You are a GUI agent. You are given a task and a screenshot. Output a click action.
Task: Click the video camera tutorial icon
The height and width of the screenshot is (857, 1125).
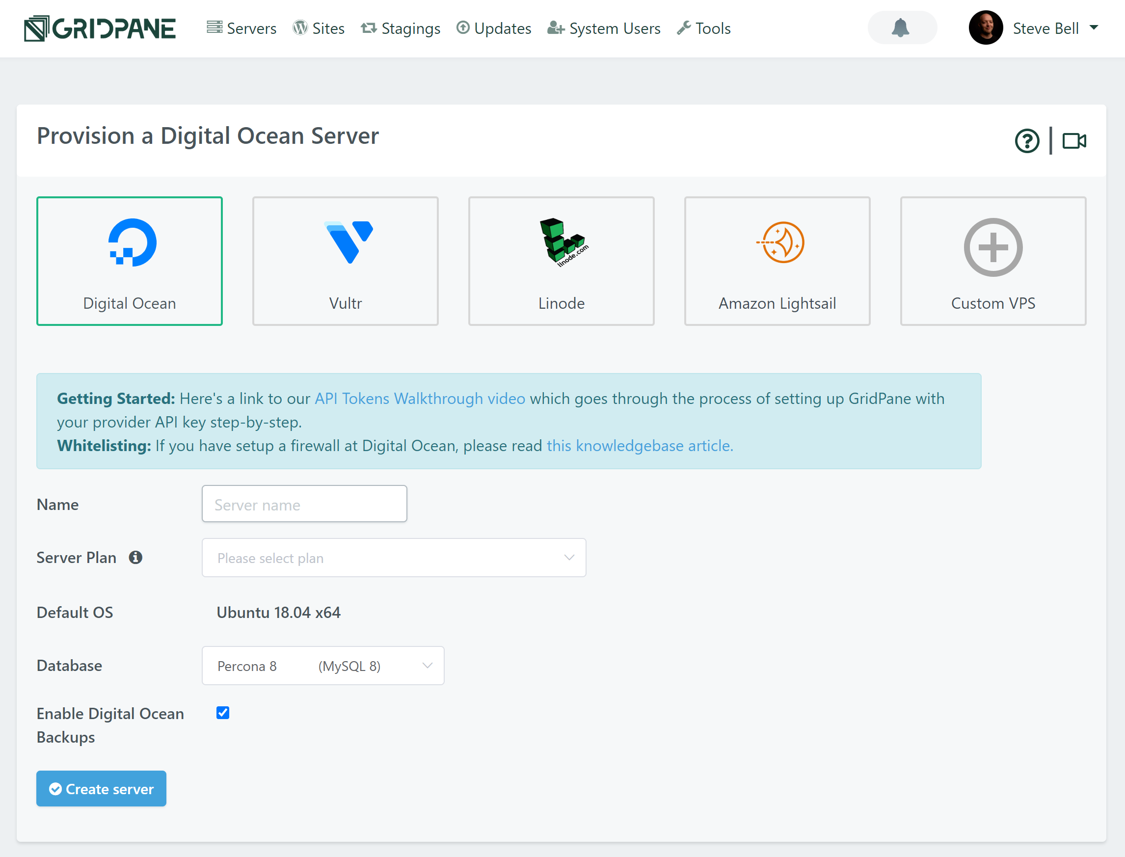coord(1074,141)
